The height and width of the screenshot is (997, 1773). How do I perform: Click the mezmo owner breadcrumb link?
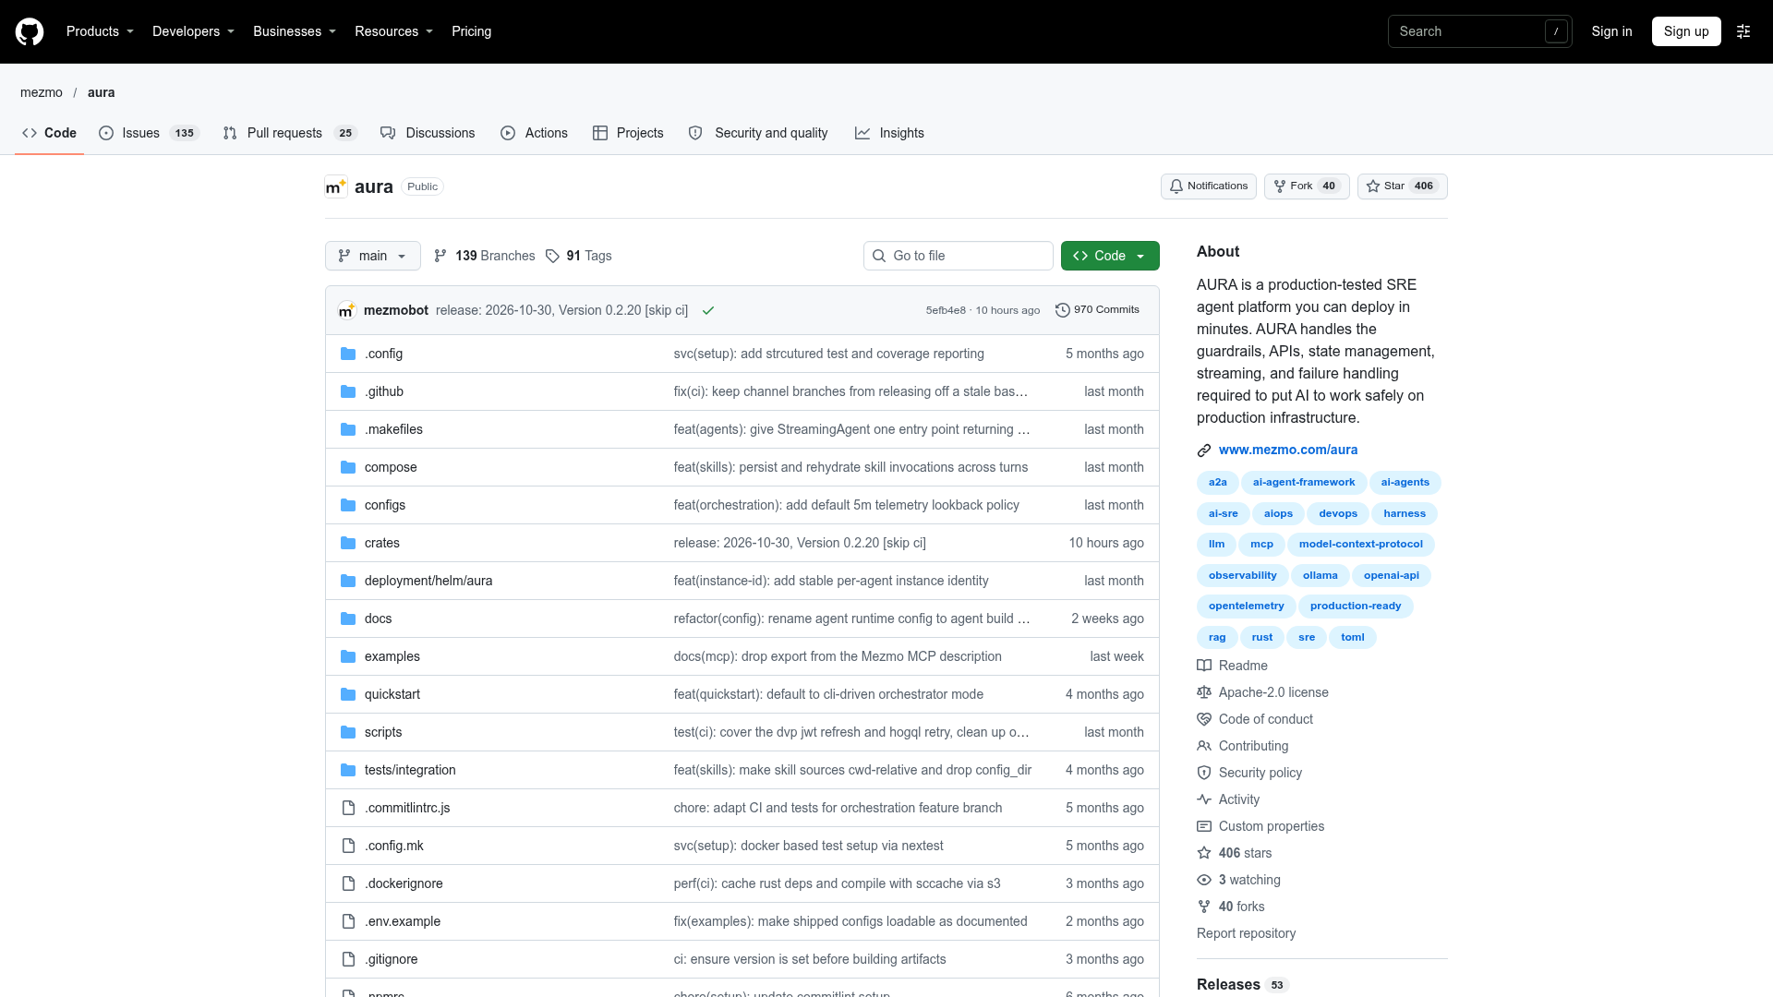click(x=42, y=92)
